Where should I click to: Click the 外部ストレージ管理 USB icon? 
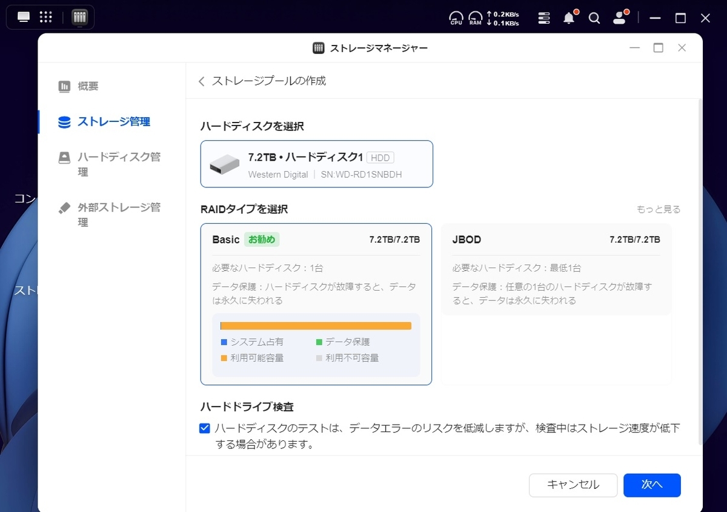click(x=64, y=208)
